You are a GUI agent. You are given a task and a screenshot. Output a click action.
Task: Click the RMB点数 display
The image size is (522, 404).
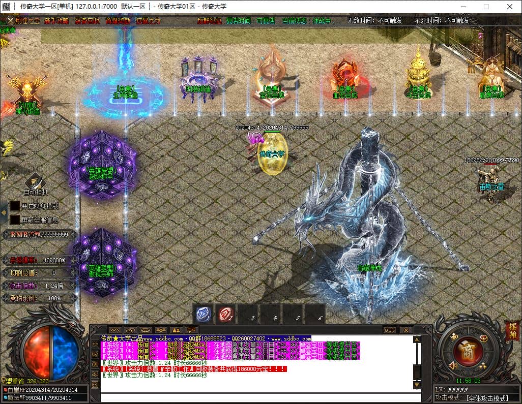39,235
